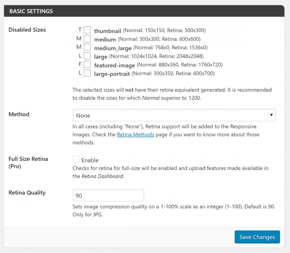Open the Retina Methods page link
Viewport: 290px width, 253px height.
coord(135,135)
